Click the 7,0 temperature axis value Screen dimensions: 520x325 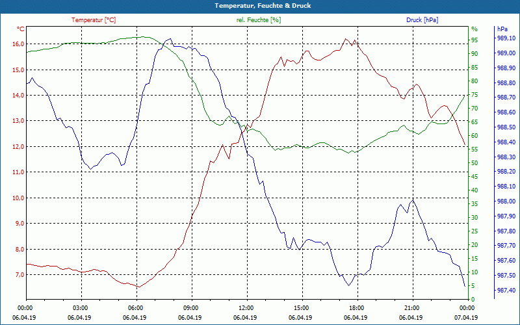pyautogui.click(x=19, y=275)
